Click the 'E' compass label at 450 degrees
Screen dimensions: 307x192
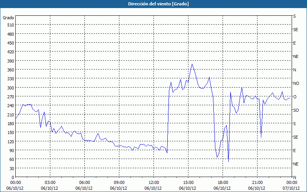294,43
